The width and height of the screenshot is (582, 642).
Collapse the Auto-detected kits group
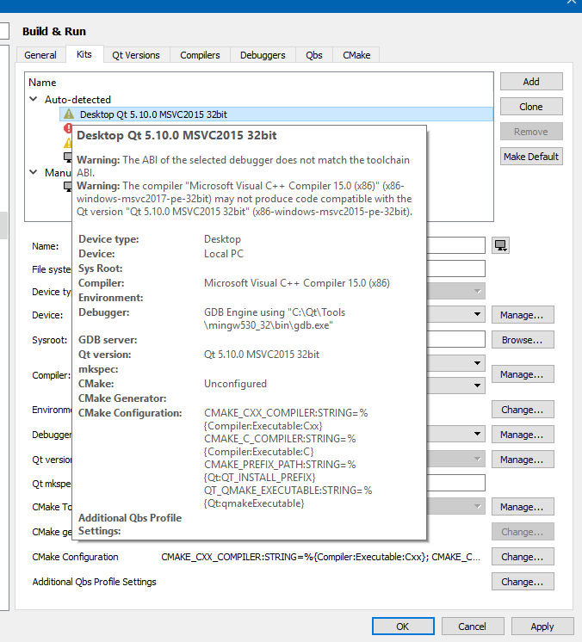coord(34,99)
